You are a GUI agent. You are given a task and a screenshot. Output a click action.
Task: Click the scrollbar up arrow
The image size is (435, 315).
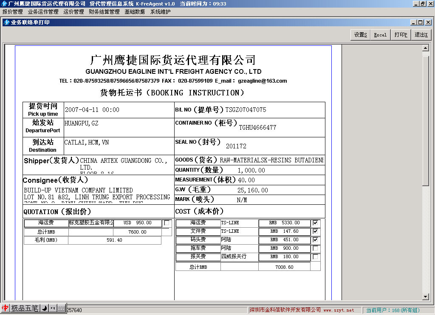pyautogui.click(x=426, y=48)
